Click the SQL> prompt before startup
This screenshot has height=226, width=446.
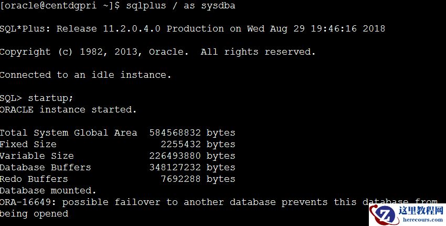[11, 98]
